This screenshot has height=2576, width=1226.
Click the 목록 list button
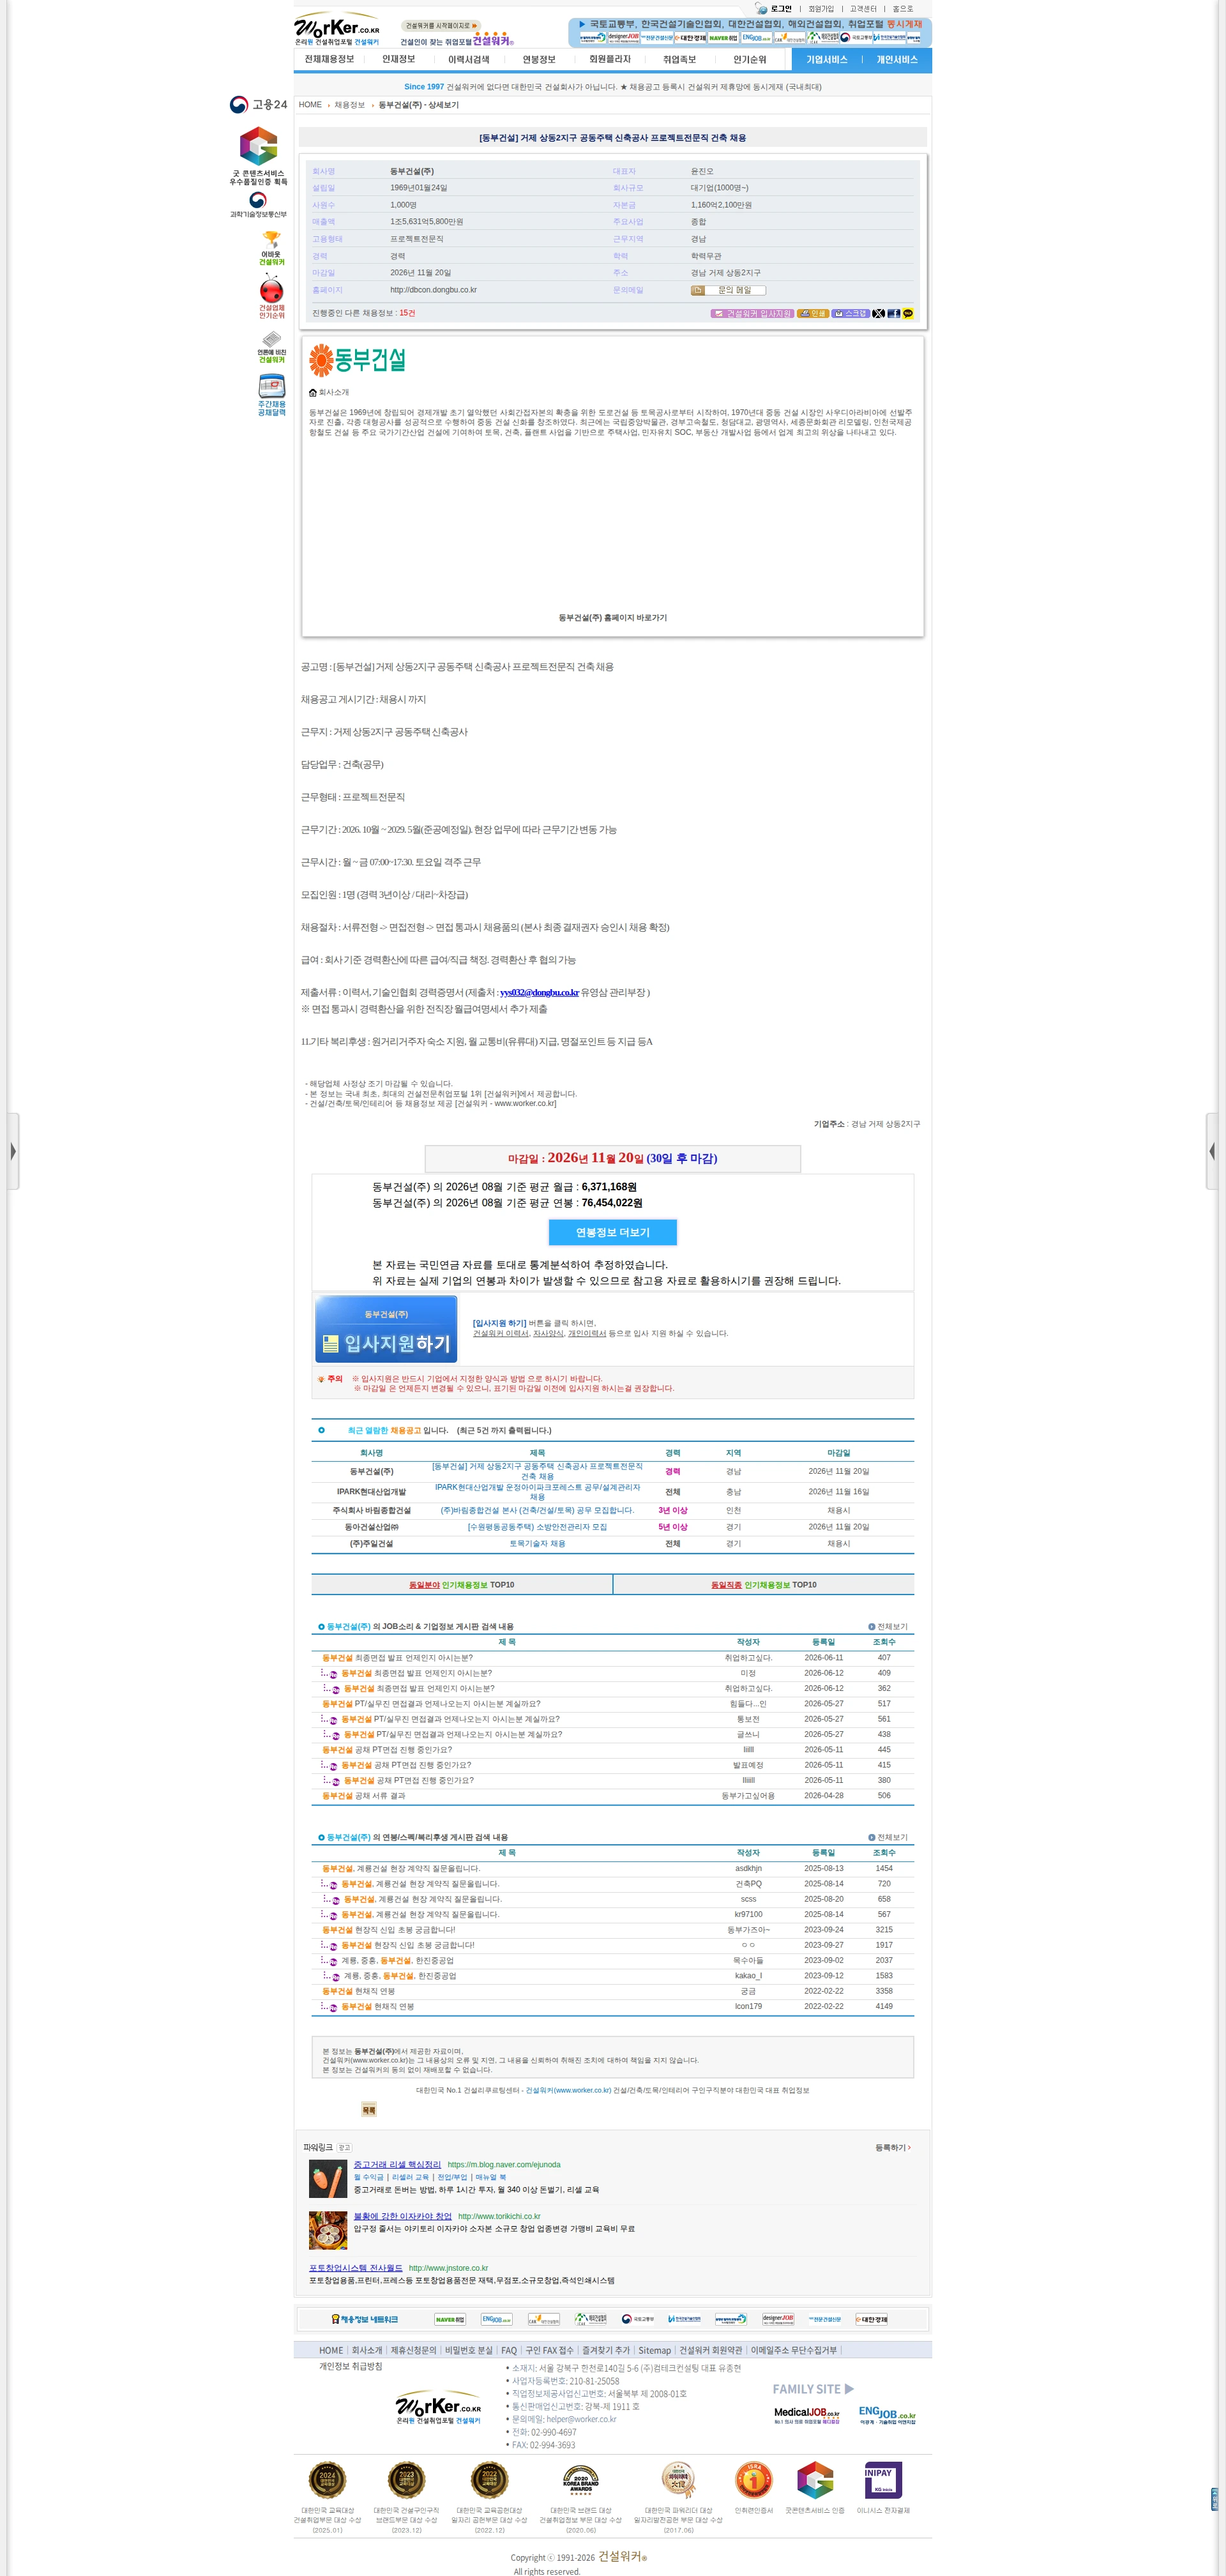(x=369, y=2110)
